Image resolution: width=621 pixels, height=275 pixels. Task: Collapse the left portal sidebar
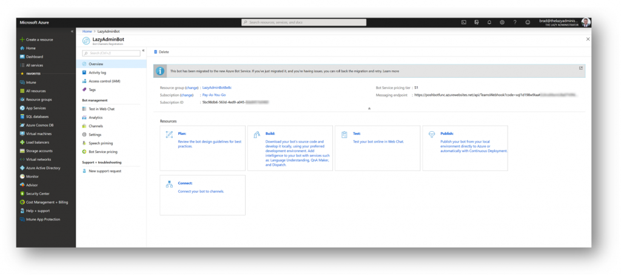coord(72,31)
